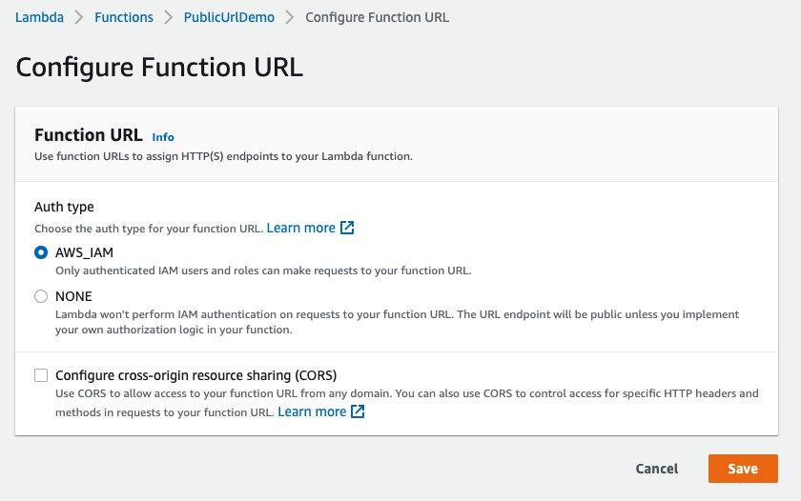Click external link icon next to auth Learn more

[347, 228]
